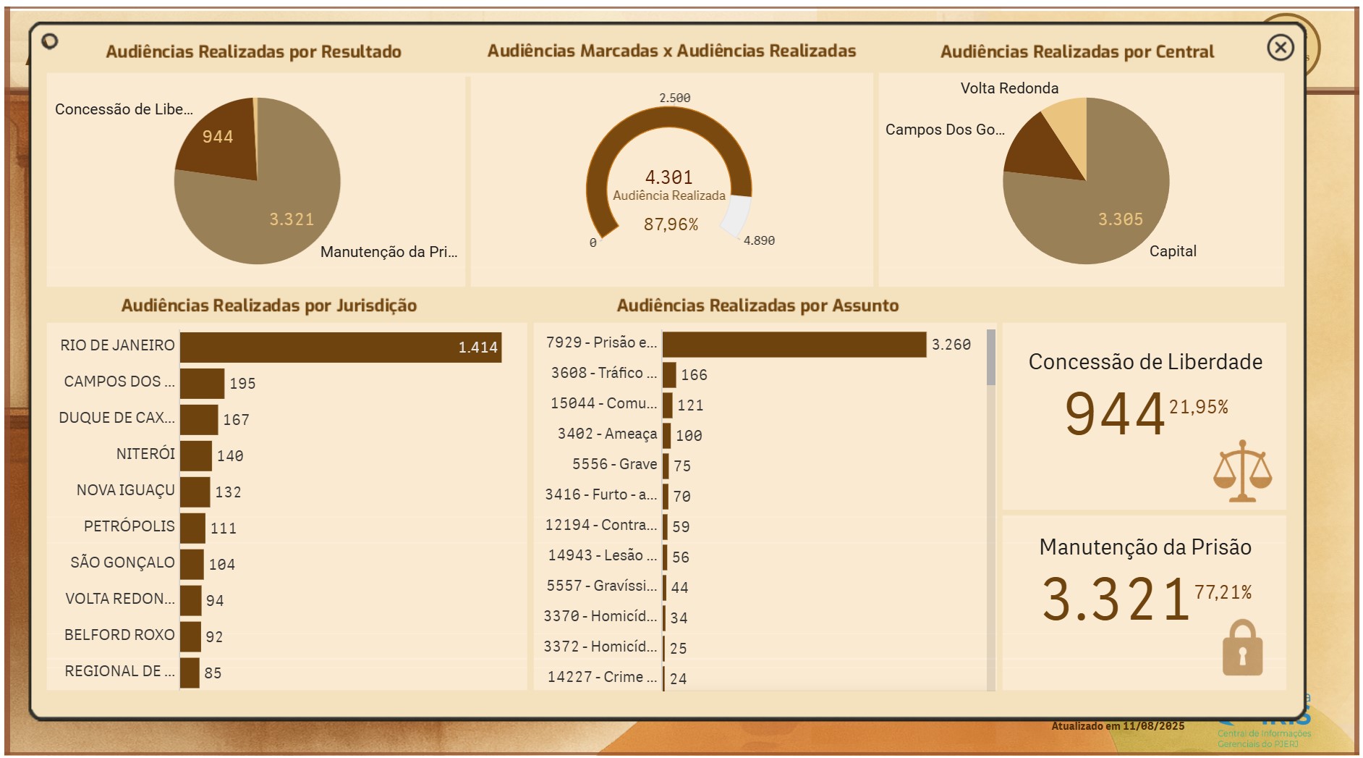Click the scrollbar thumb in Assunto chart
1363x758 pixels.
(x=990, y=357)
